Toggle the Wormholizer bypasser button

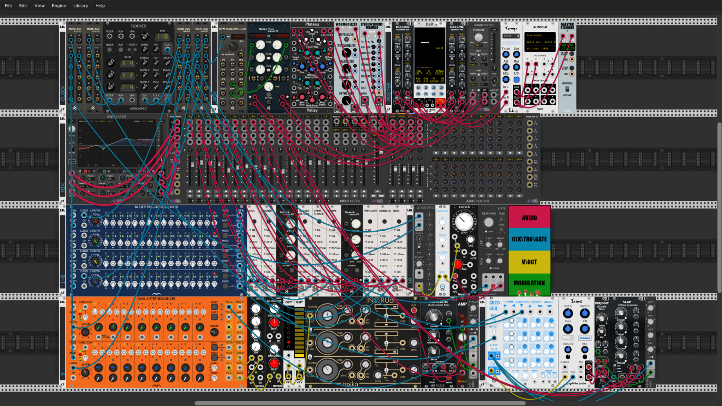346,39
